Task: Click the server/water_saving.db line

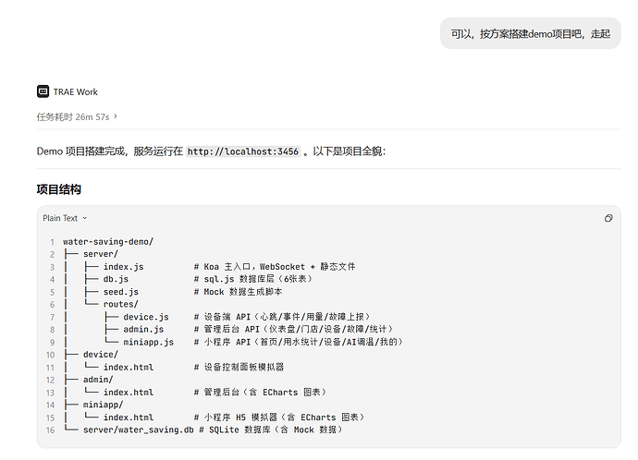Action: (x=139, y=430)
